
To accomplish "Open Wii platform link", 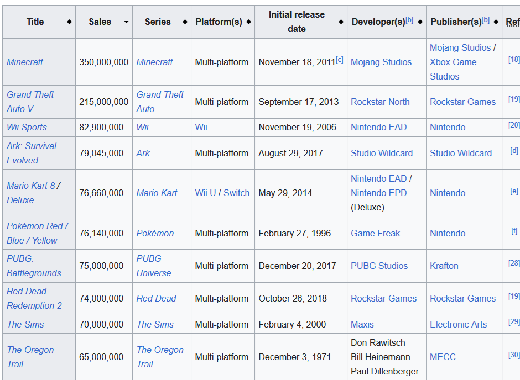I will pyautogui.click(x=201, y=128).
